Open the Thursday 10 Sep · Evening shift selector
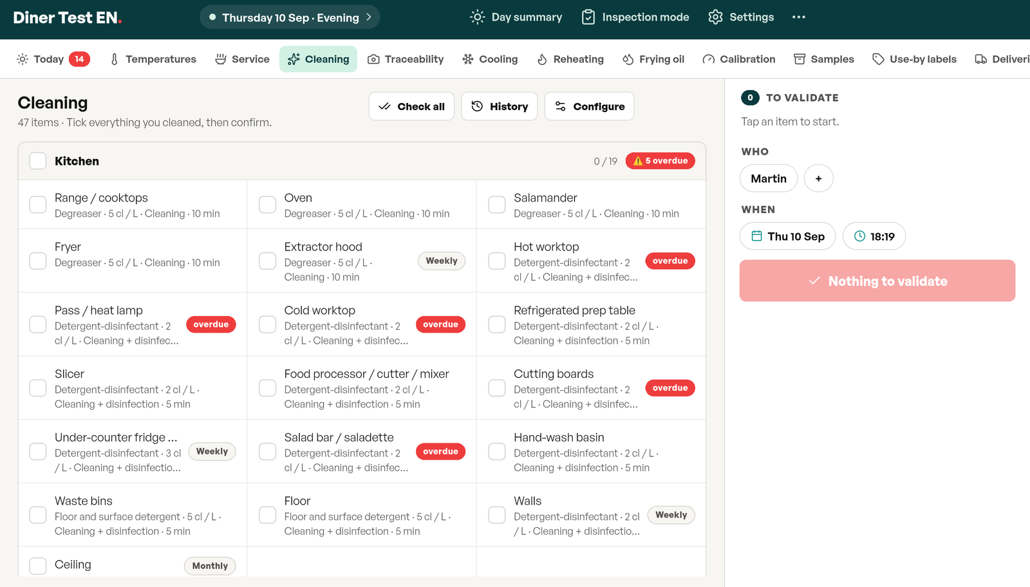The height and width of the screenshot is (587, 1030). click(290, 17)
